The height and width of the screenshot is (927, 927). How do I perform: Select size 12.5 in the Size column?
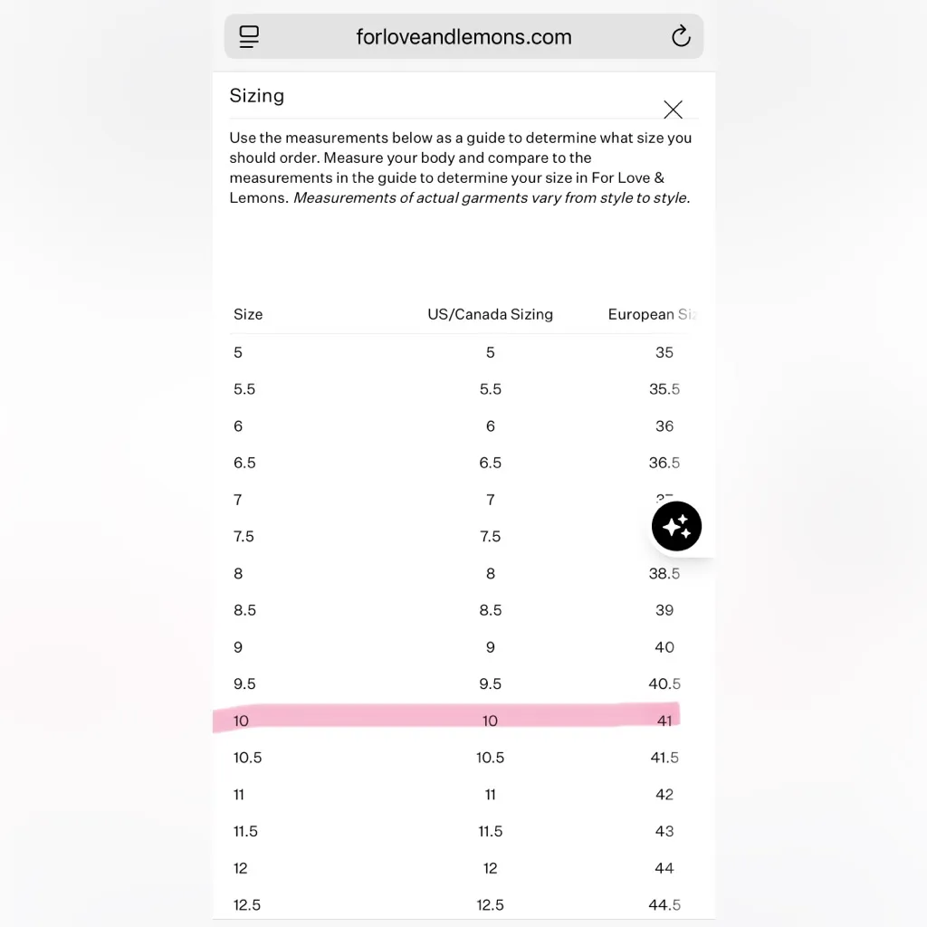coord(247,904)
